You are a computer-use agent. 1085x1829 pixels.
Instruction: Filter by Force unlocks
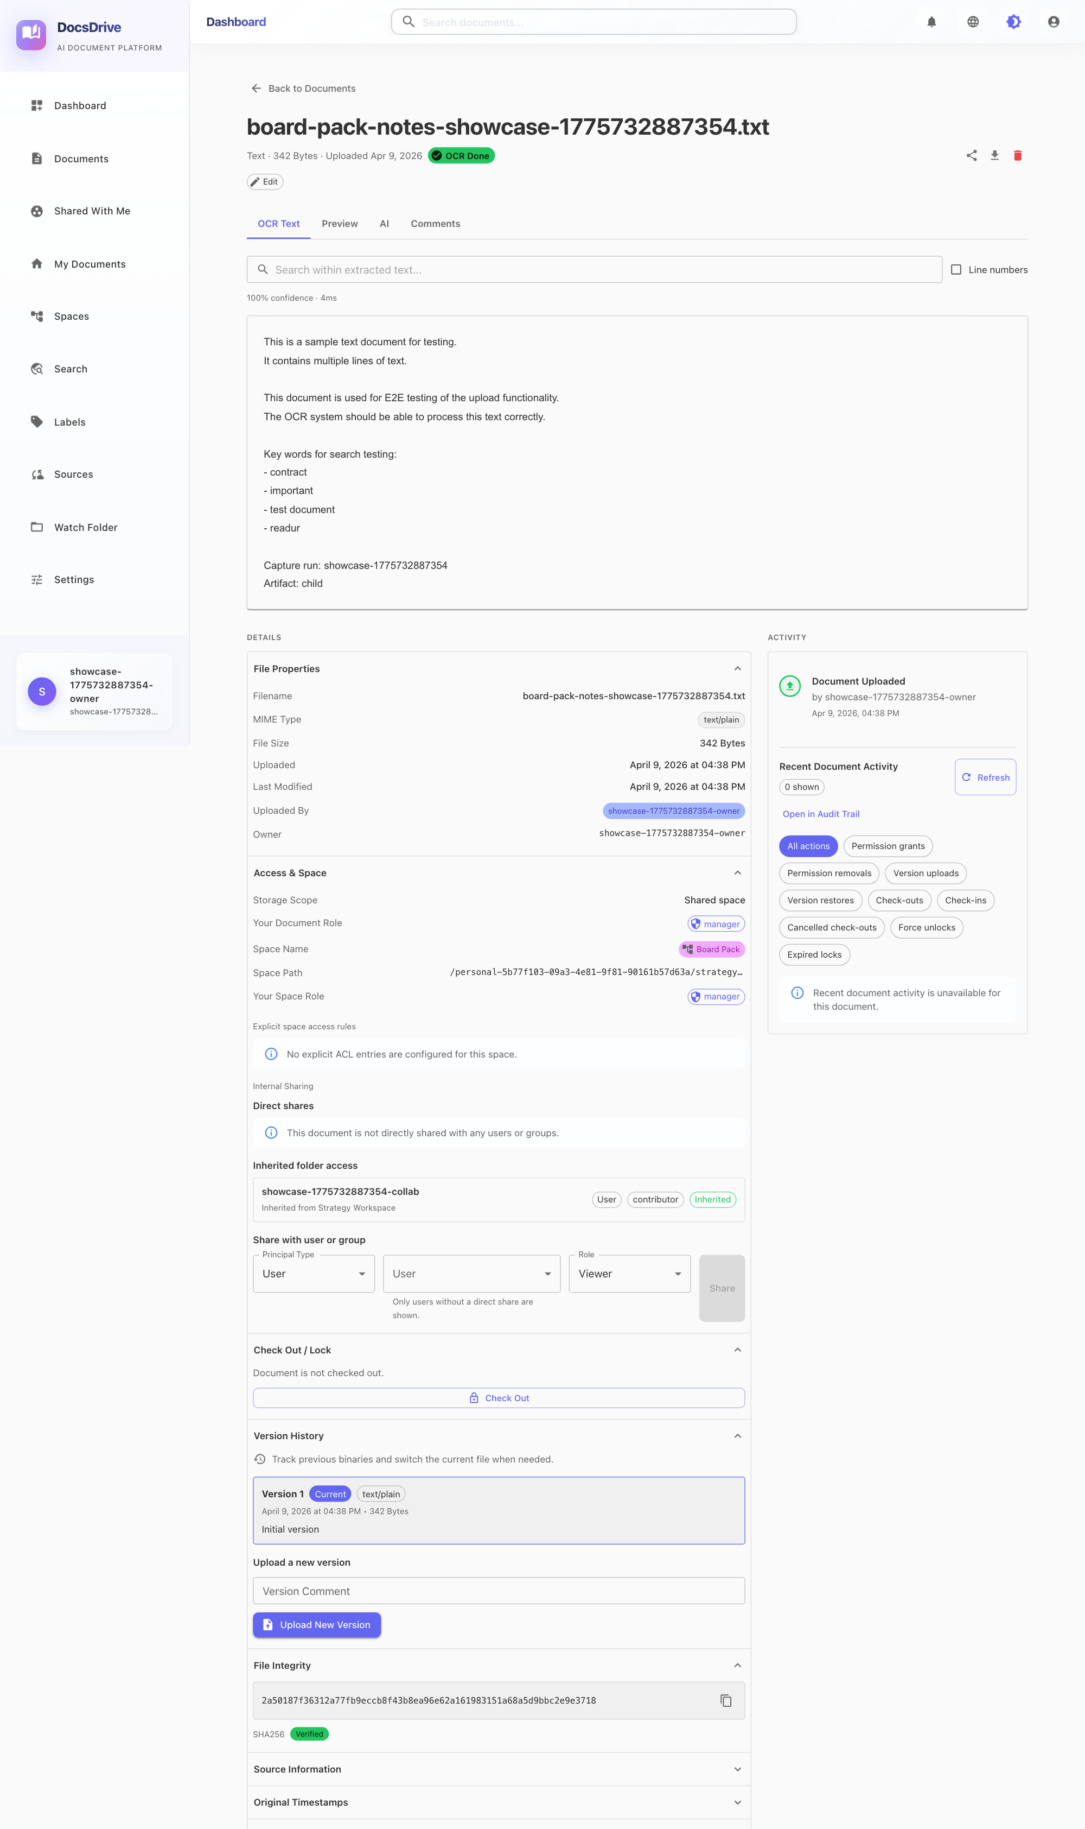(927, 928)
